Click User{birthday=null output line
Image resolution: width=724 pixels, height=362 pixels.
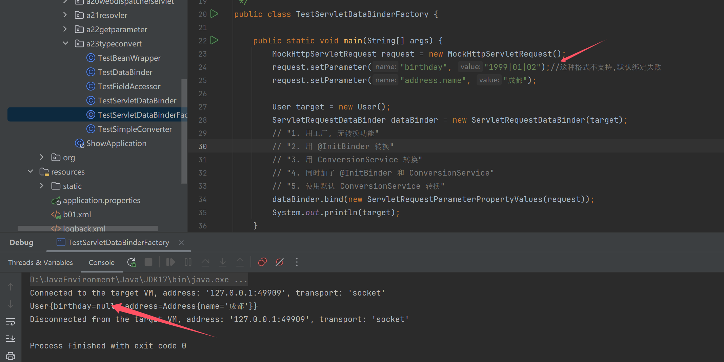(144, 306)
